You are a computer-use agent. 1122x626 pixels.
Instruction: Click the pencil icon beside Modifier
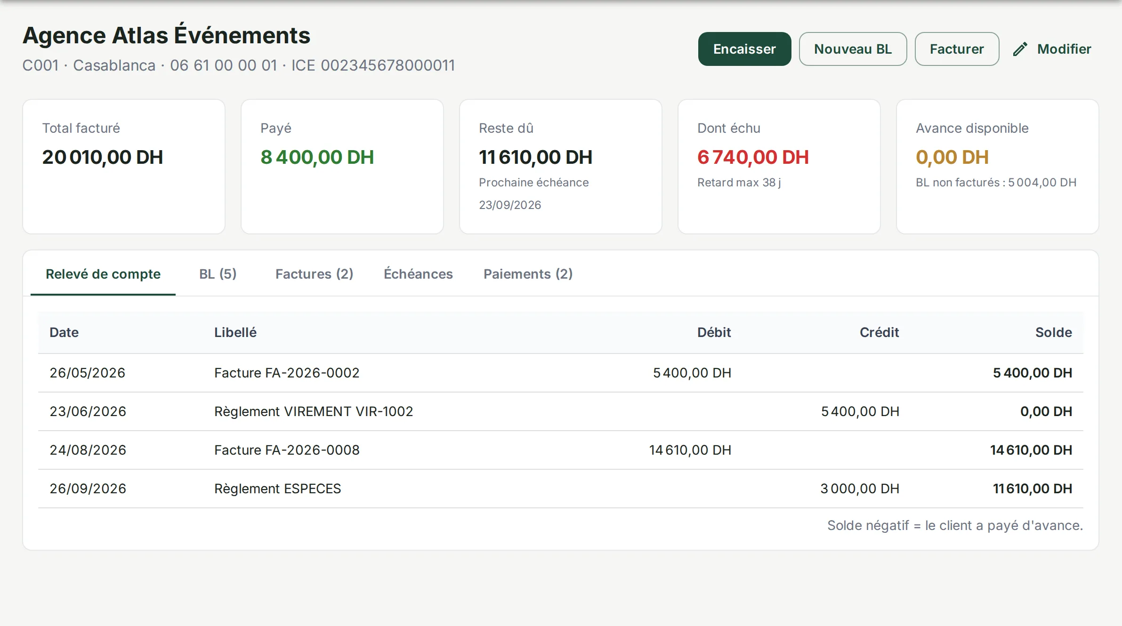tap(1020, 49)
